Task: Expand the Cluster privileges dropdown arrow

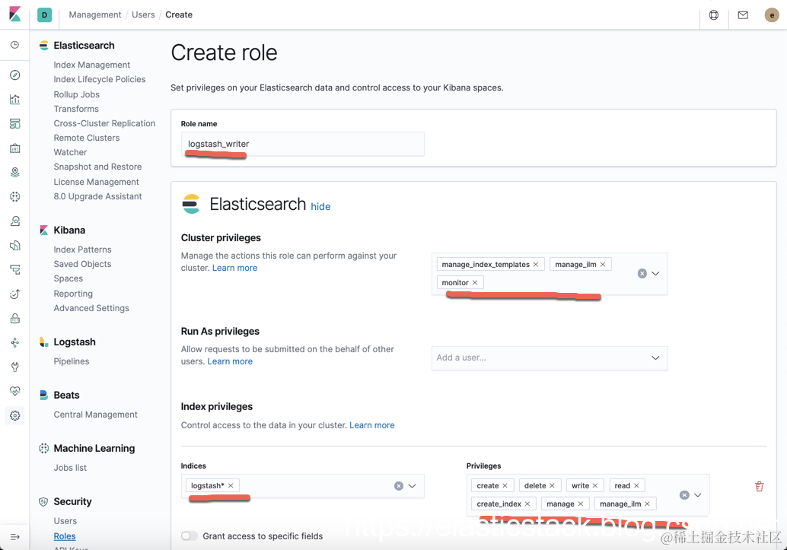Action: tap(655, 274)
